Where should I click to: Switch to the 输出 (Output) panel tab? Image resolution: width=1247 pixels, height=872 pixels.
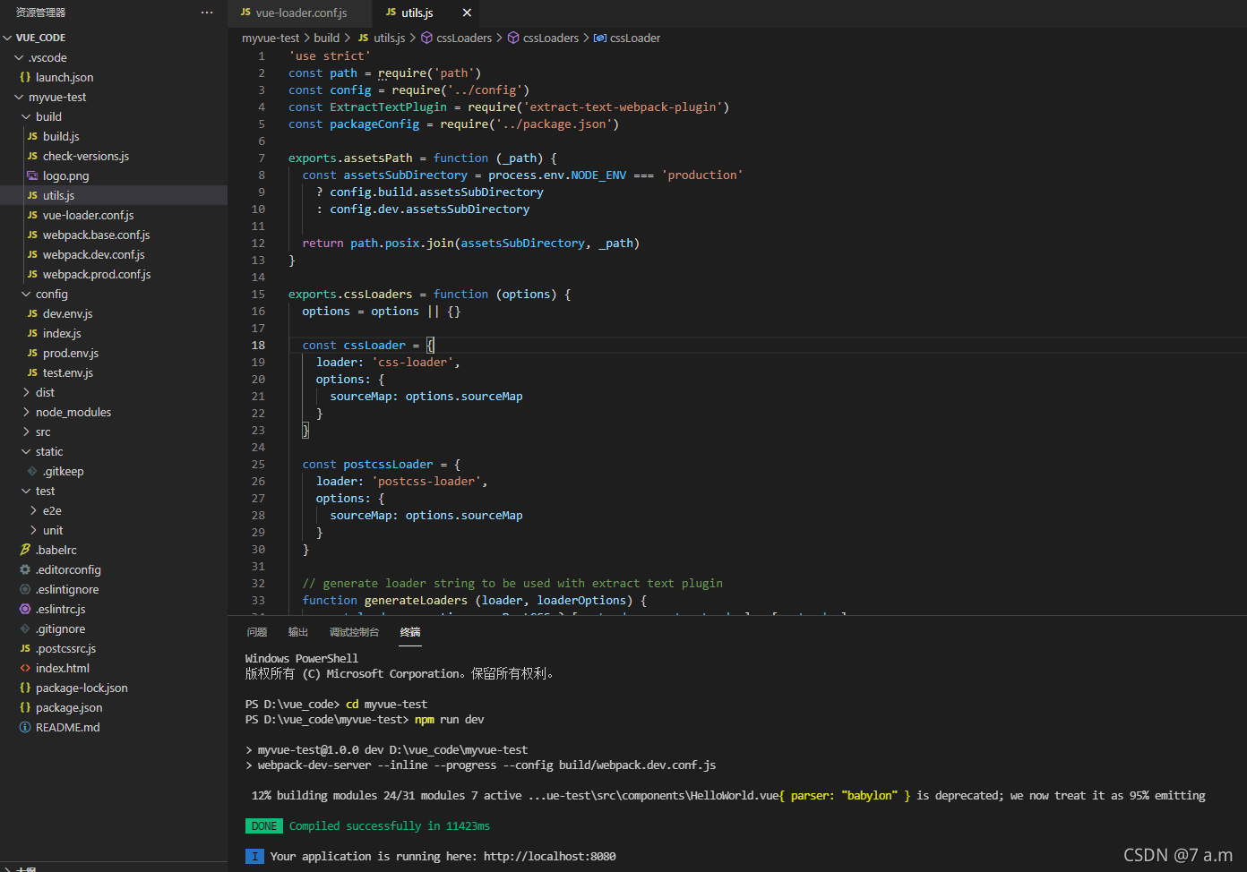pos(298,632)
